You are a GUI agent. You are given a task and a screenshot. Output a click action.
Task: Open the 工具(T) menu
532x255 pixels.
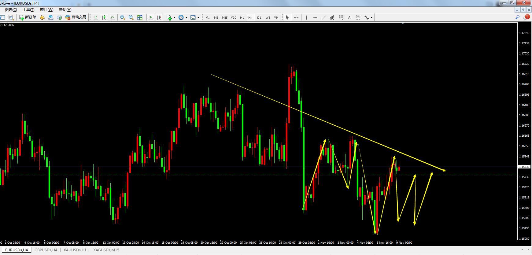28,10
